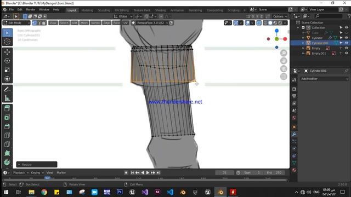
Task: Choose the Move tool
Action: coord(7,52)
